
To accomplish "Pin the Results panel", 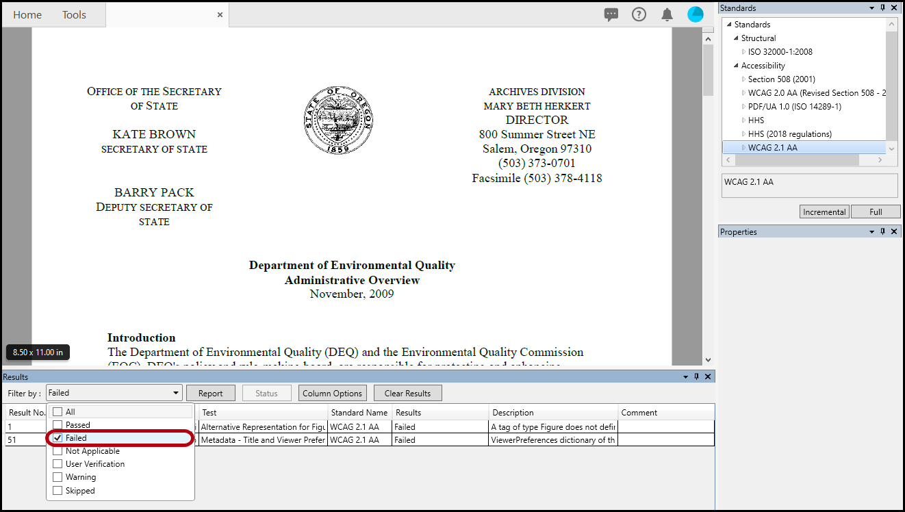I will coord(697,377).
